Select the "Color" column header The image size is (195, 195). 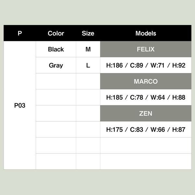[56, 33]
